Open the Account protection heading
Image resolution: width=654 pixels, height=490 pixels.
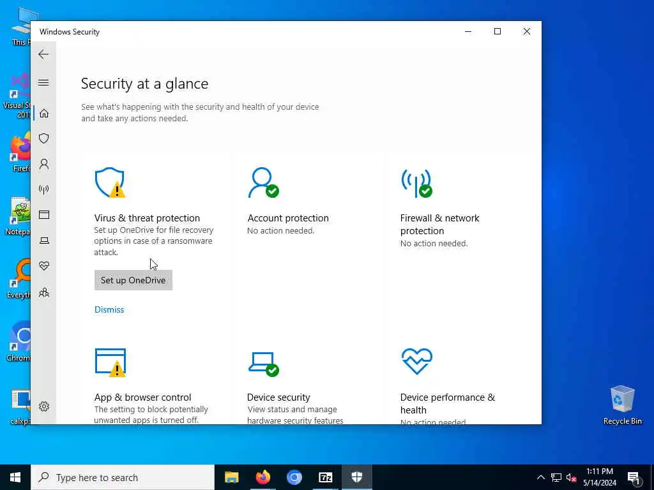click(x=288, y=218)
